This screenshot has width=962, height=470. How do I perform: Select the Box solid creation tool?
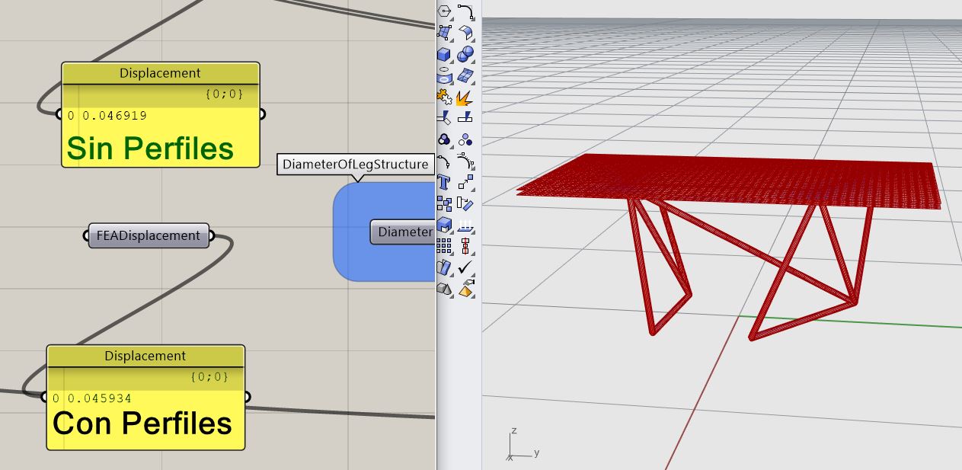point(445,54)
